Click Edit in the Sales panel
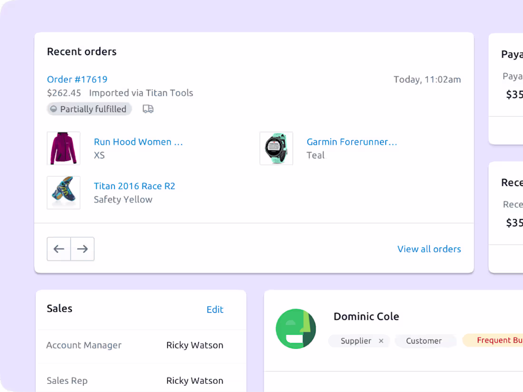This screenshot has width=523, height=392. [215, 309]
